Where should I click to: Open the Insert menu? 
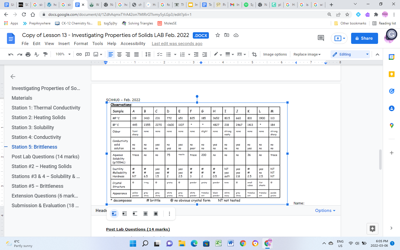(64, 44)
